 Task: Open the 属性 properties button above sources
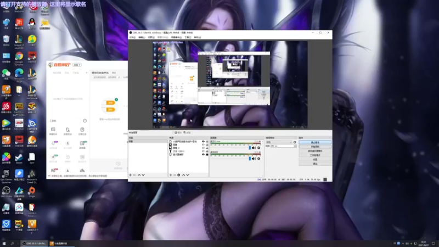(178, 132)
